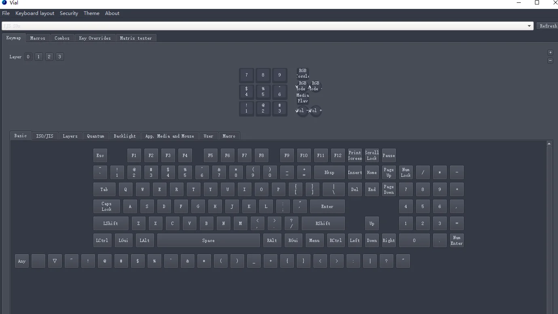This screenshot has height=314, width=558.
Task: Select the Num Enter keycode
Action: coord(457,240)
